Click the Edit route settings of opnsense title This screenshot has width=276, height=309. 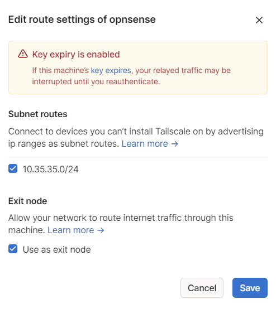click(x=82, y=20)
